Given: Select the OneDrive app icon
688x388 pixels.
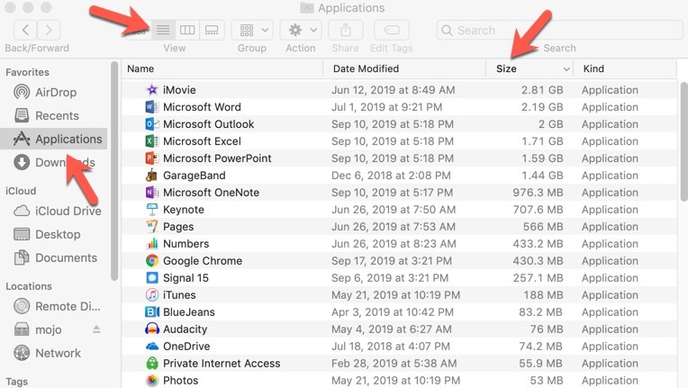Looking at the screenshot, I should coord(152,347).
